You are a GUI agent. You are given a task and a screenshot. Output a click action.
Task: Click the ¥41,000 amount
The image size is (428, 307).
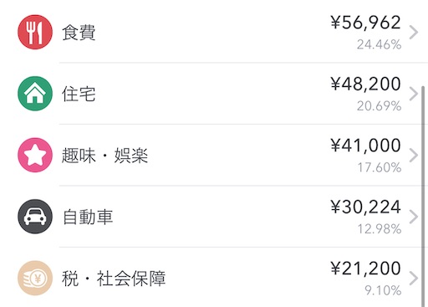coord(365,146)
